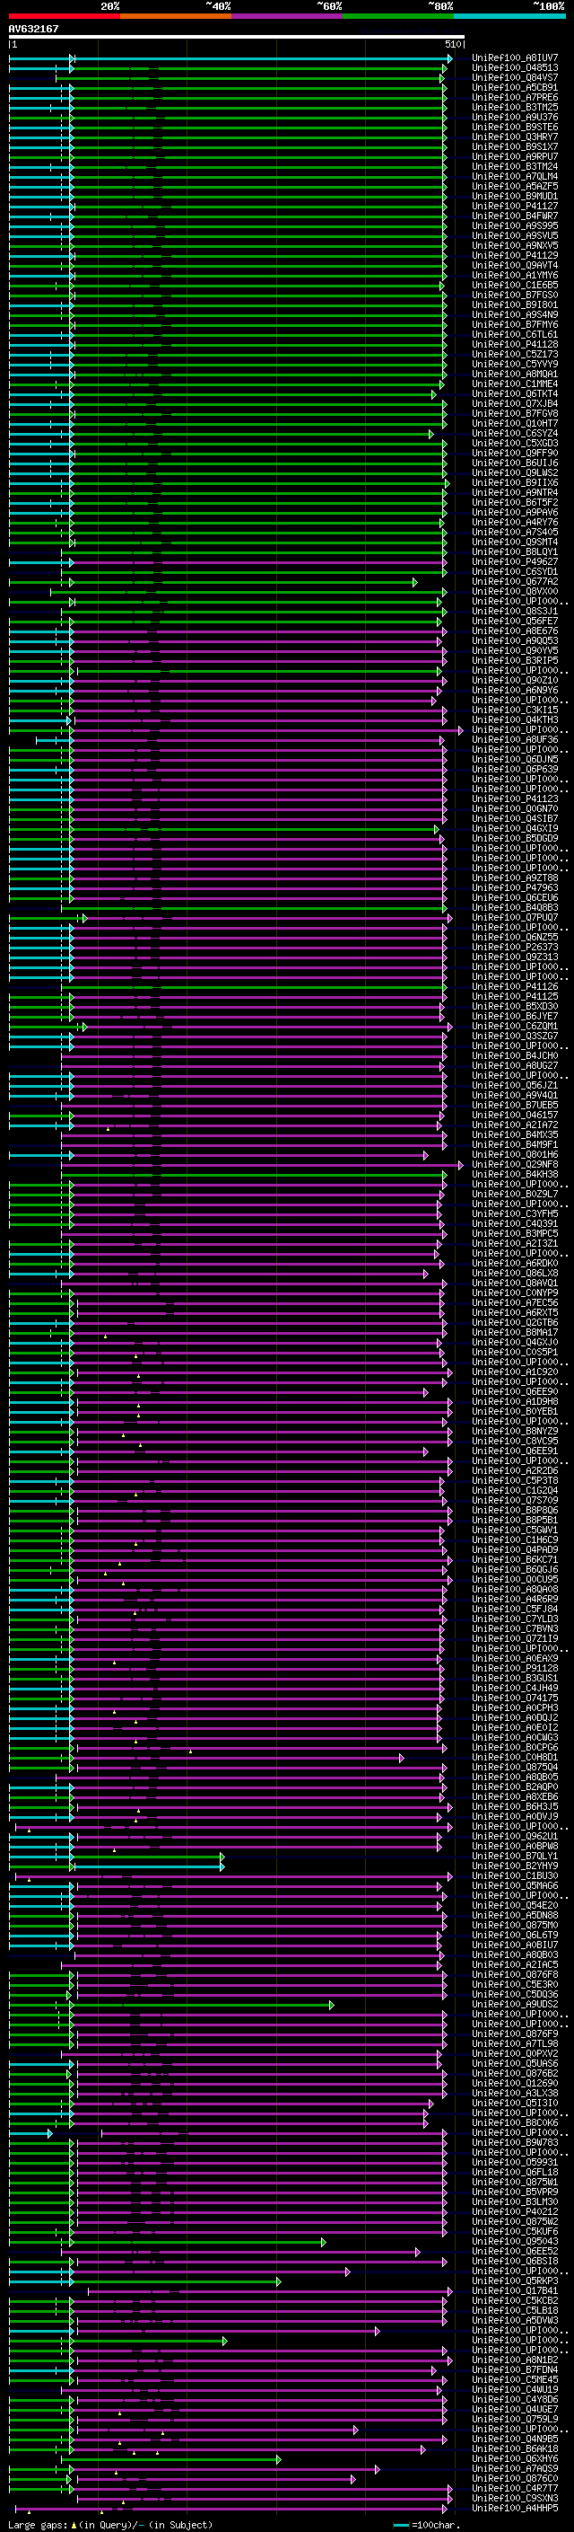Select the UniRef100_B8NYZ9 label

[514, 1431]
